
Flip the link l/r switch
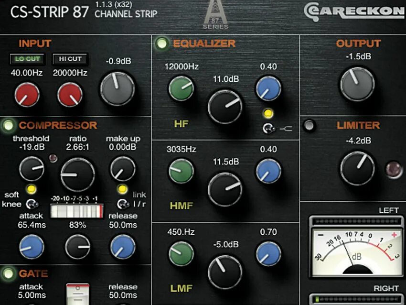(x=123, y=204)
